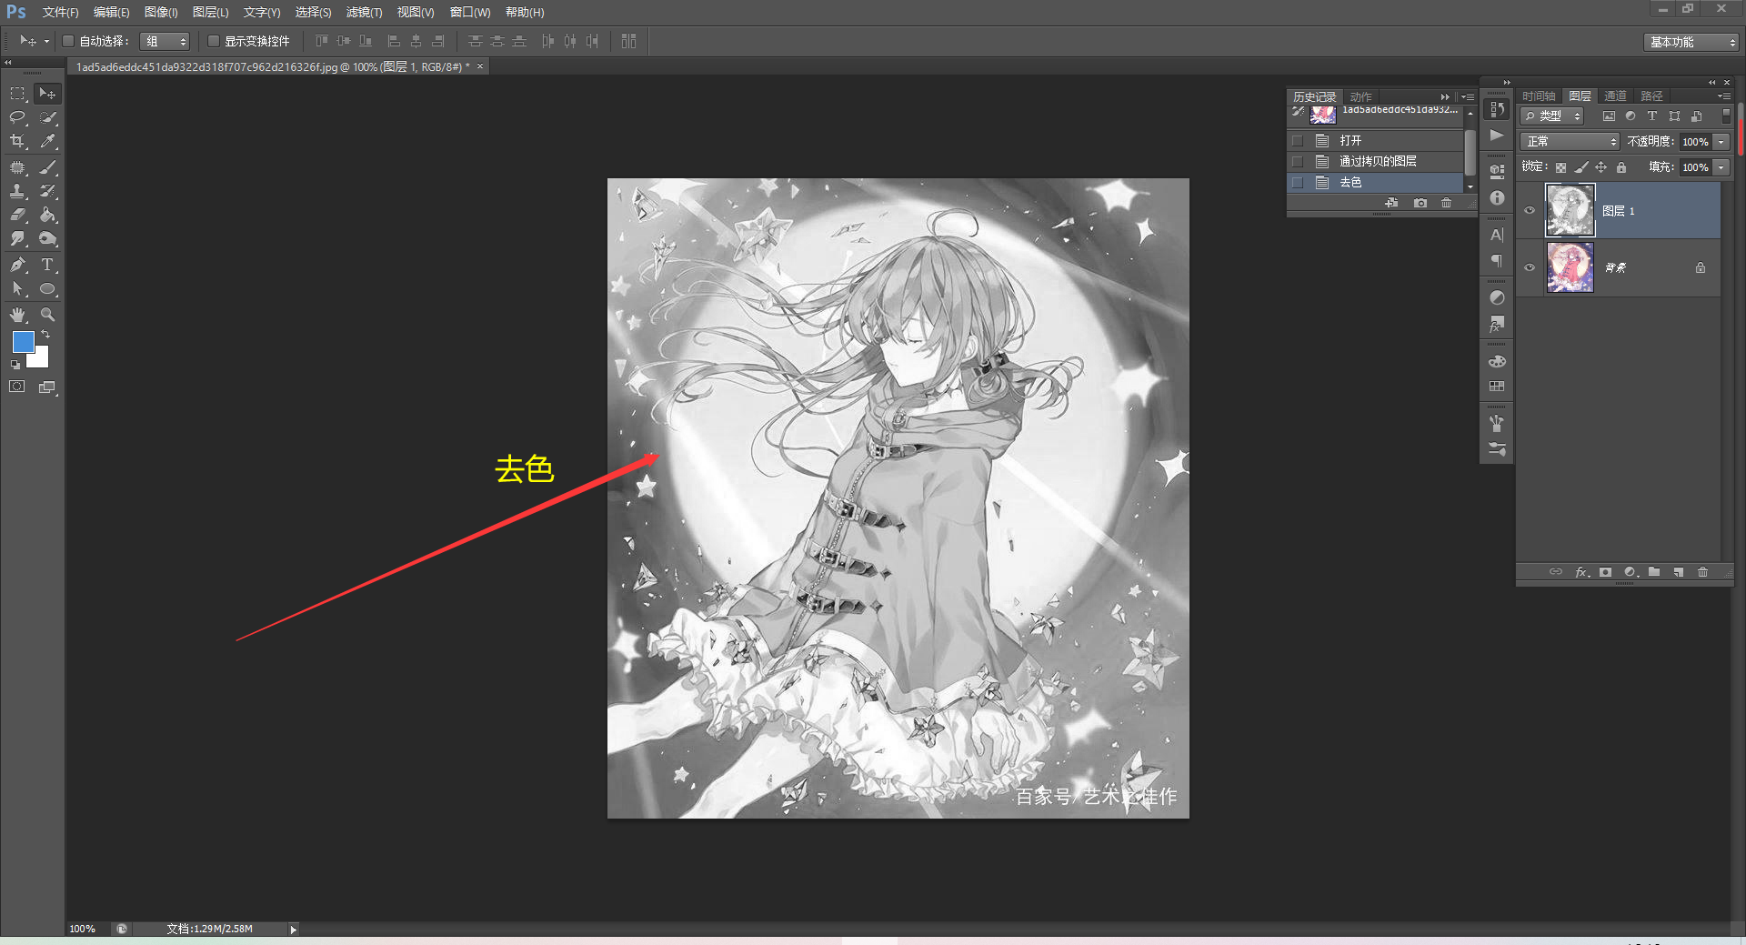This screenshot has height=945, width=1746.
Task: Open the 基本功能 workspace dropdown
Action: tap(1691, 42)
